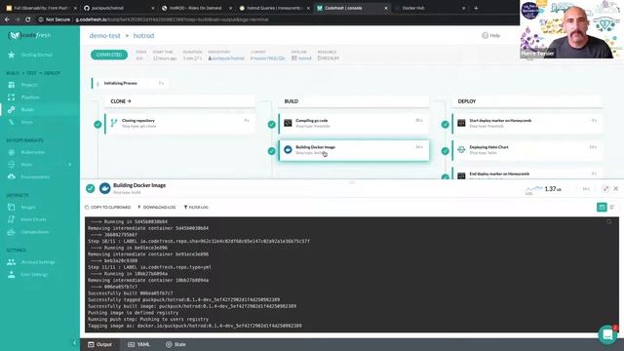
Task: Switch to the GitHub puckpuck/hotrod browser tab
Action: (x=119, y=8)
